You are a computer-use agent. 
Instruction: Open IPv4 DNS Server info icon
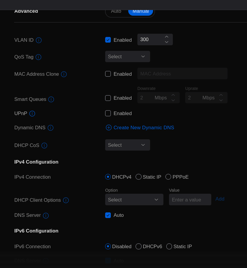[x=46, y=215]
